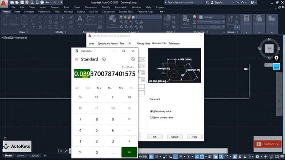This screenshot has width=285, height=160.
Task: Click the Plot printer icon in quick access toolbar
Action: tap(42, 2)
